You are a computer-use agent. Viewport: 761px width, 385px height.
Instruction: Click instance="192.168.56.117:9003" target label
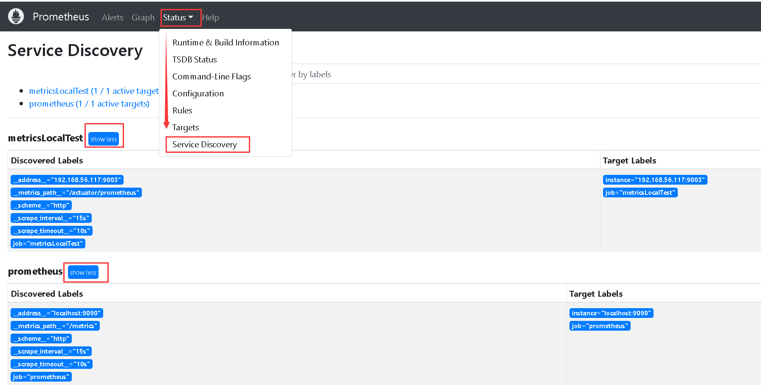tap(655, 180)
